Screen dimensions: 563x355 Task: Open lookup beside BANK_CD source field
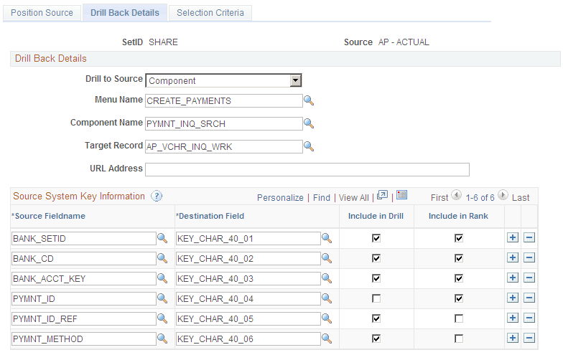(162, 258)
